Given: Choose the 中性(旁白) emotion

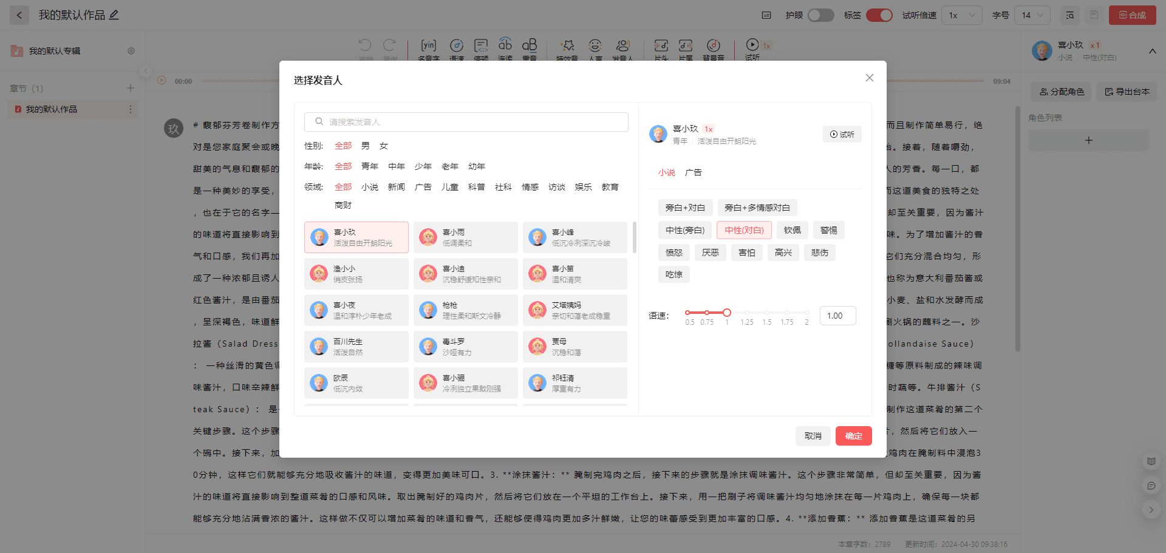Looking at the screenshot, I should click(685, 230).
